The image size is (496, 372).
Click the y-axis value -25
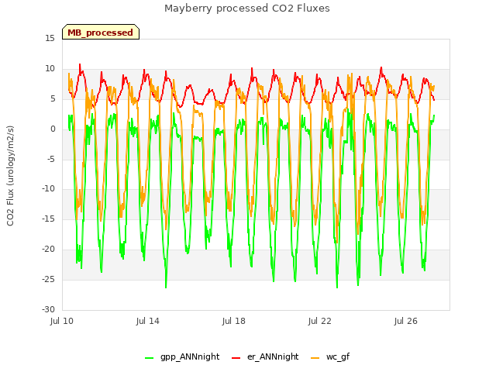49,280
